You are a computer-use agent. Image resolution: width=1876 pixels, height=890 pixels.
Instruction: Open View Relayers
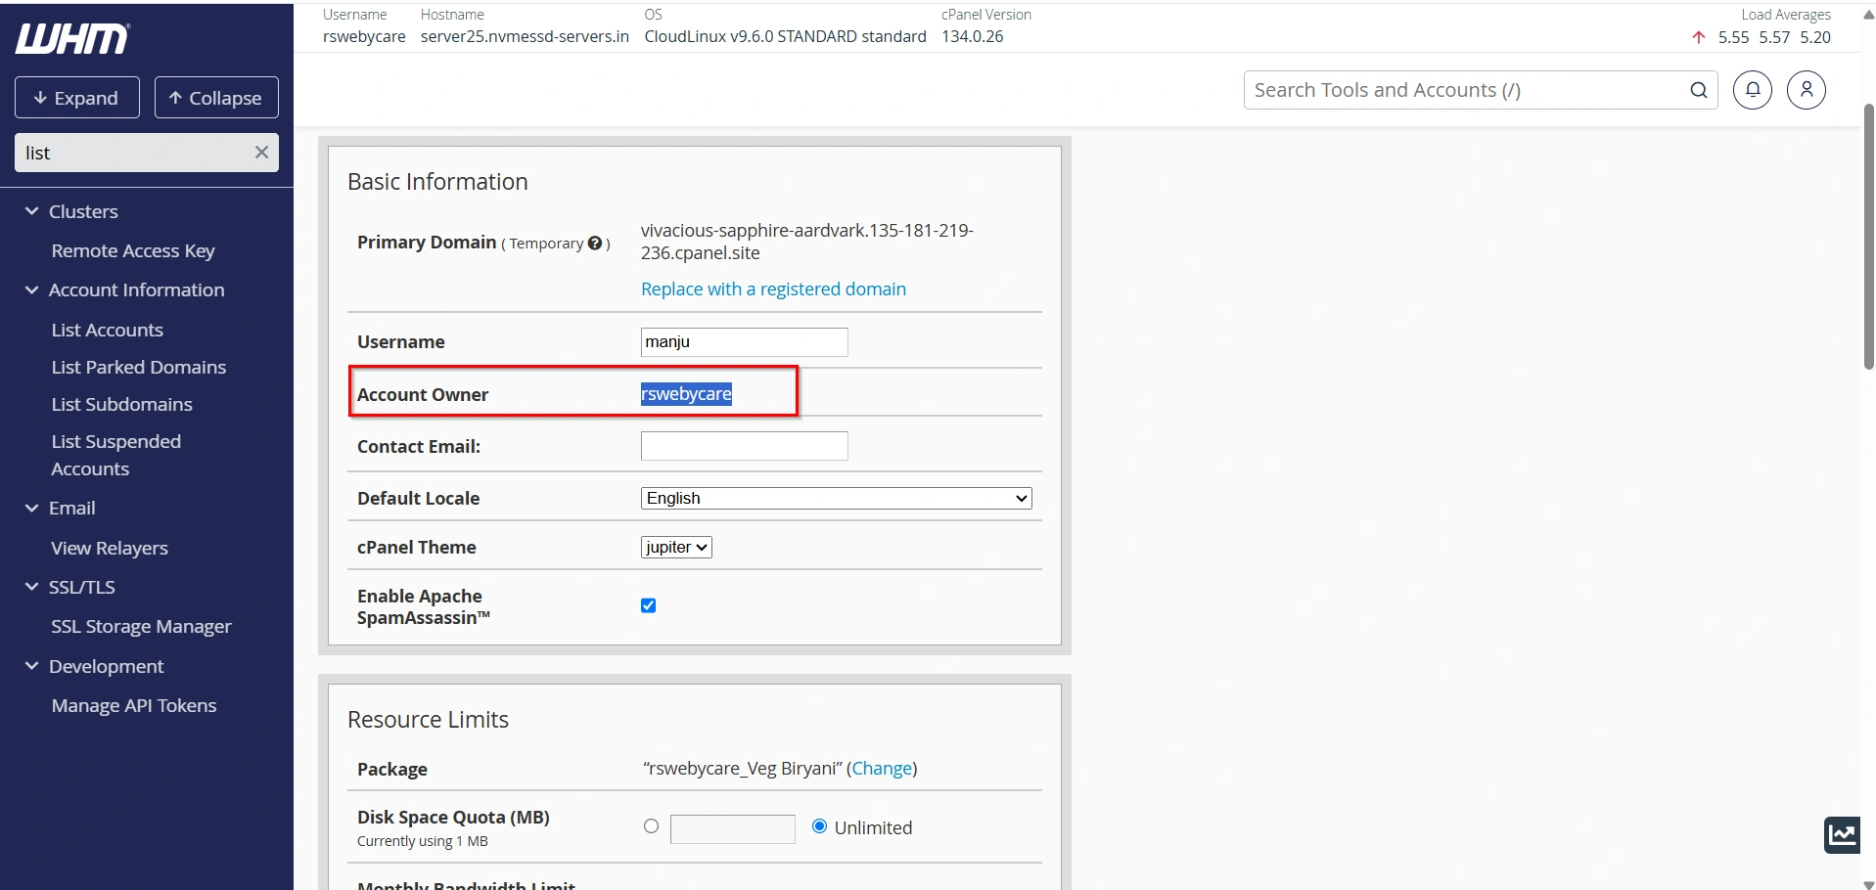pos(110,548)
